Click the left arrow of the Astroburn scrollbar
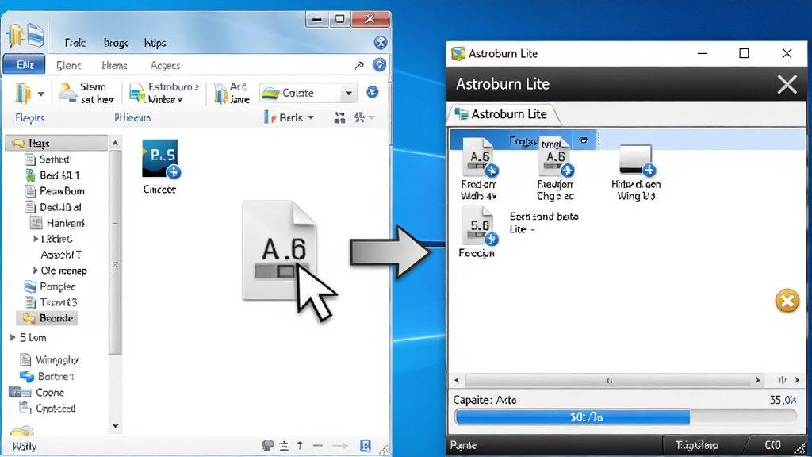 (457, 380)
